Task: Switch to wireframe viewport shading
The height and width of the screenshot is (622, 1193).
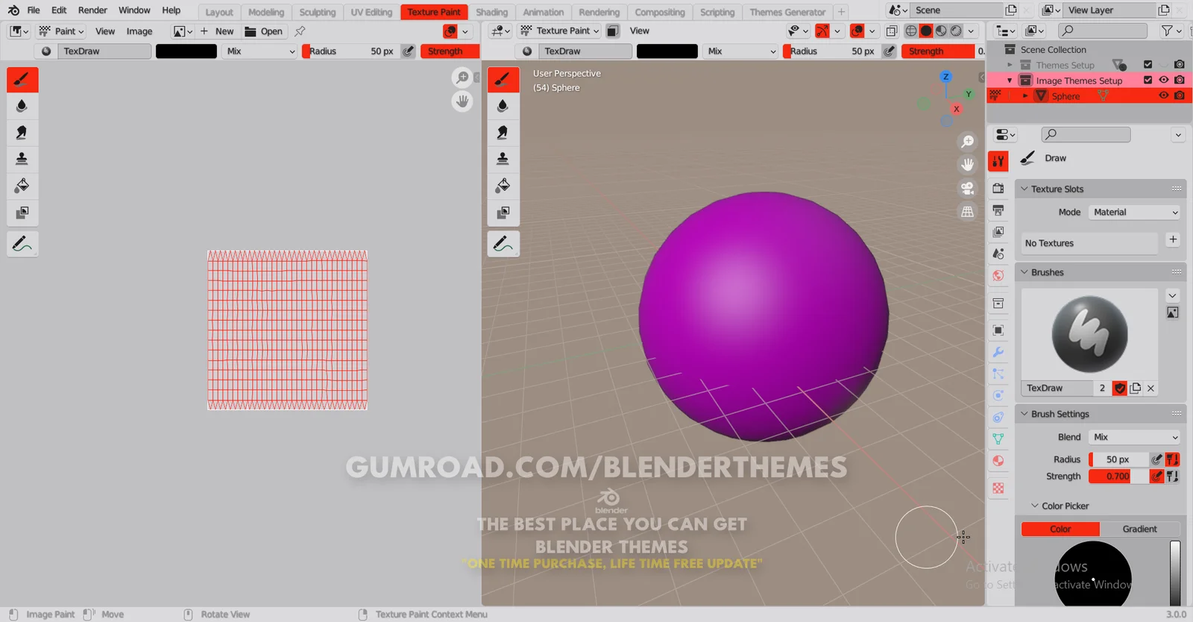Action: point(911,31)
